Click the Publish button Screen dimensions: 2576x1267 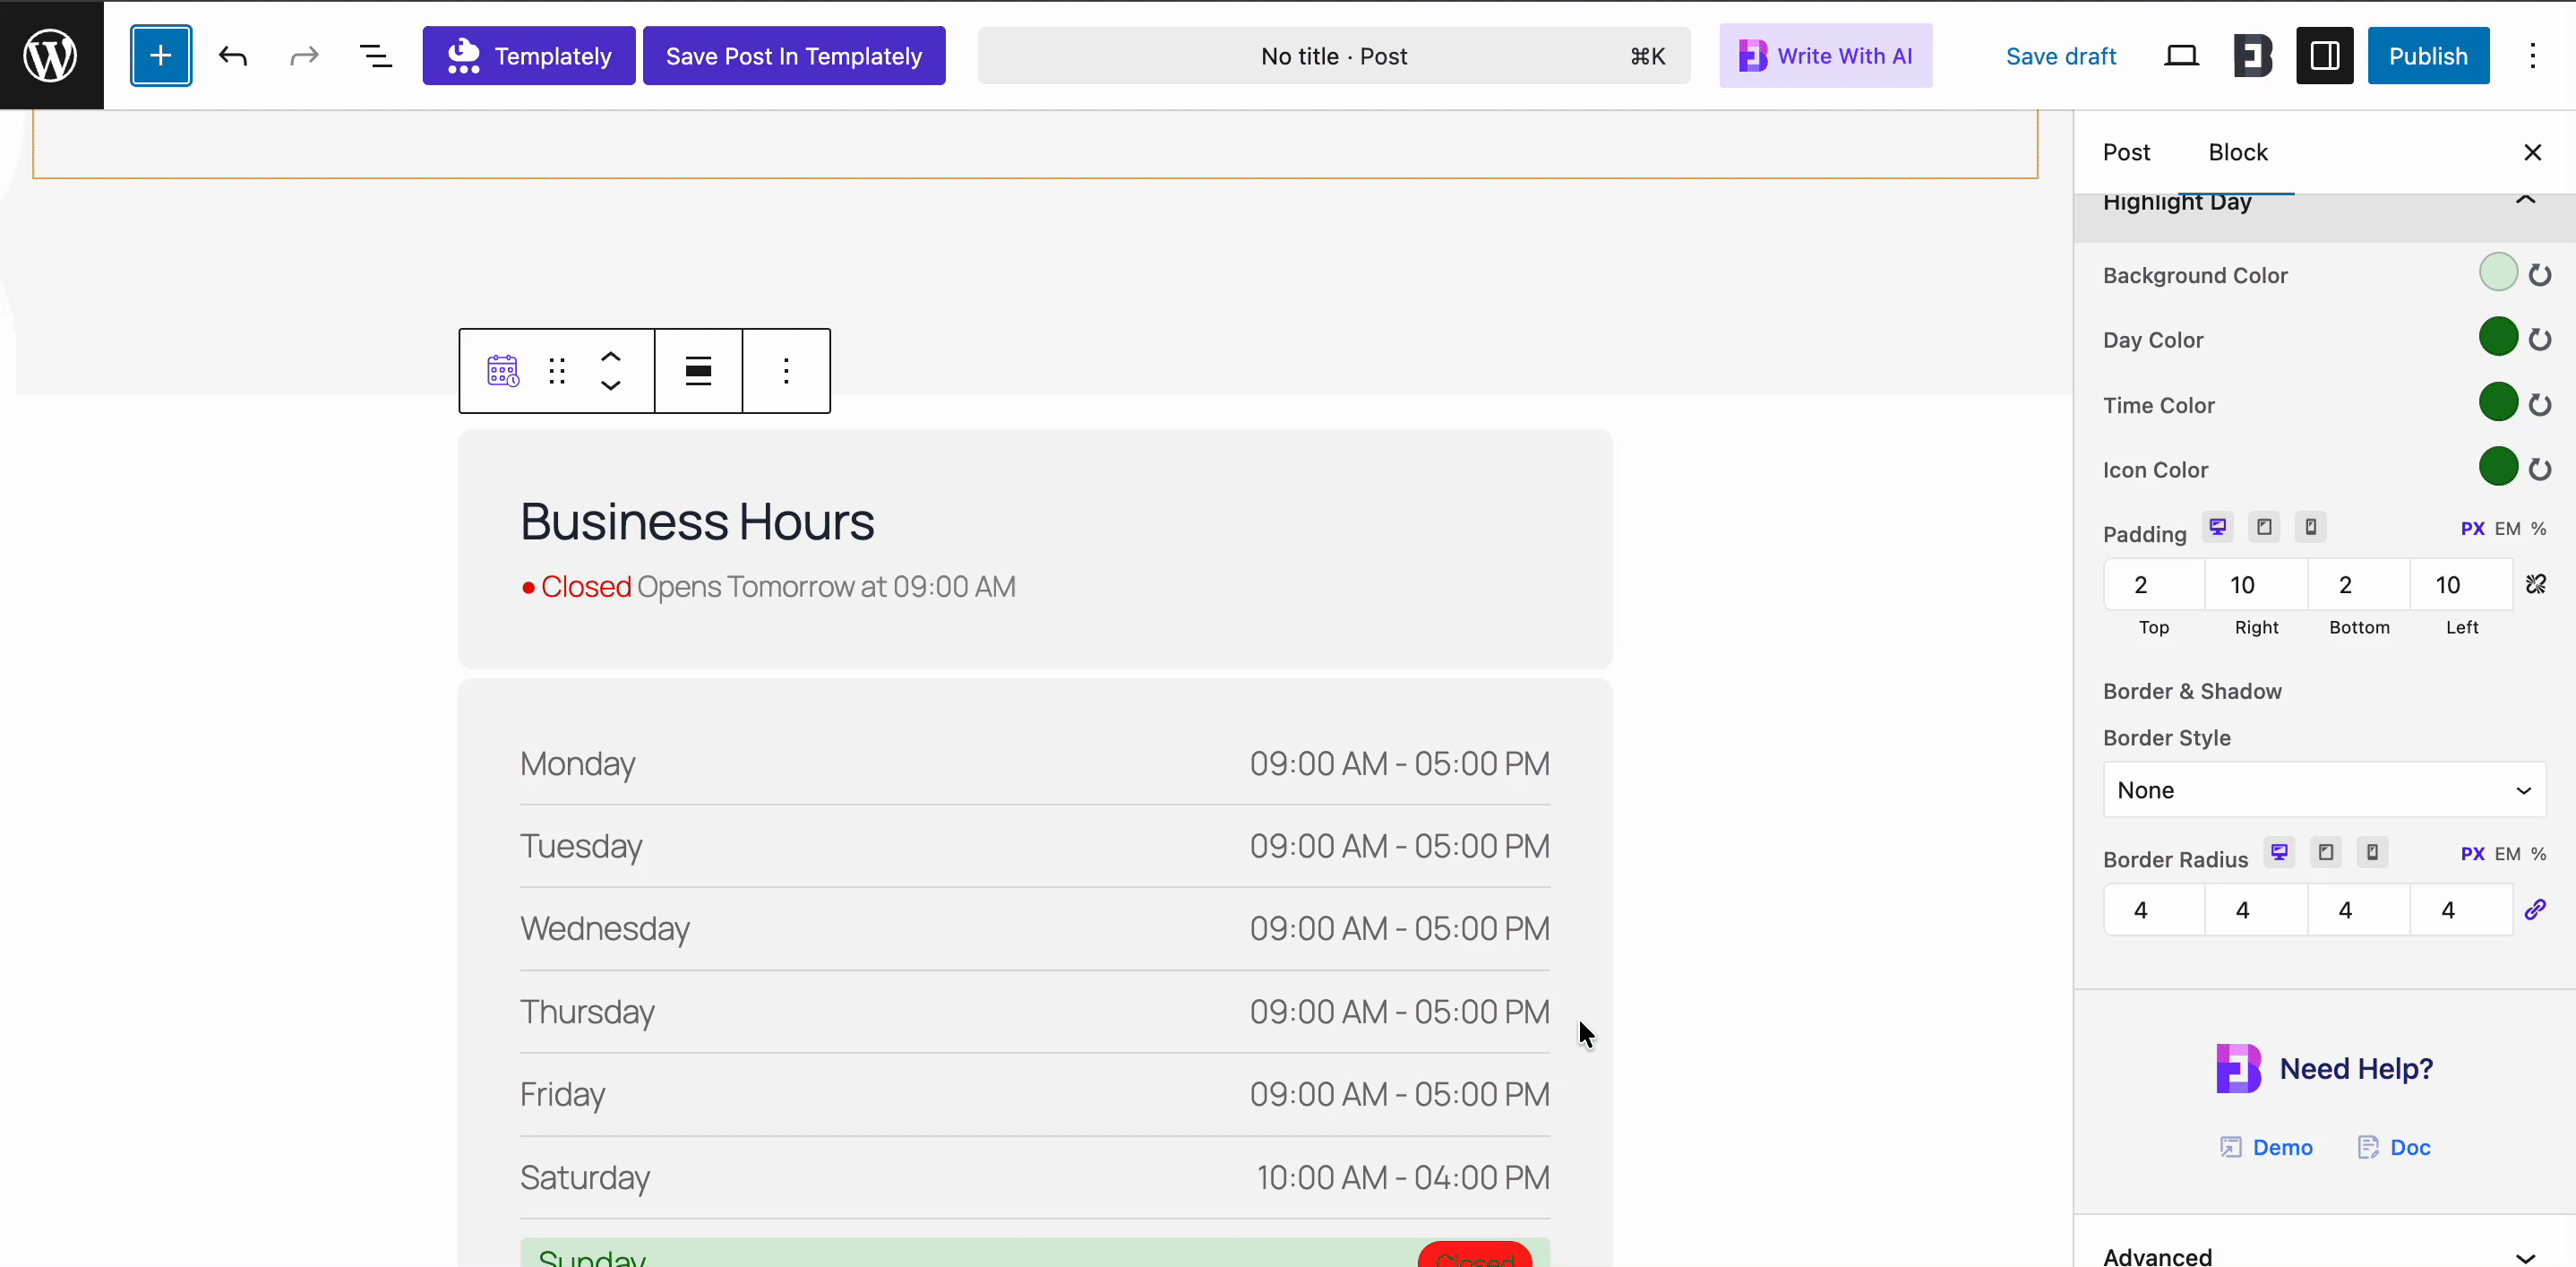tap(2427, 56)
